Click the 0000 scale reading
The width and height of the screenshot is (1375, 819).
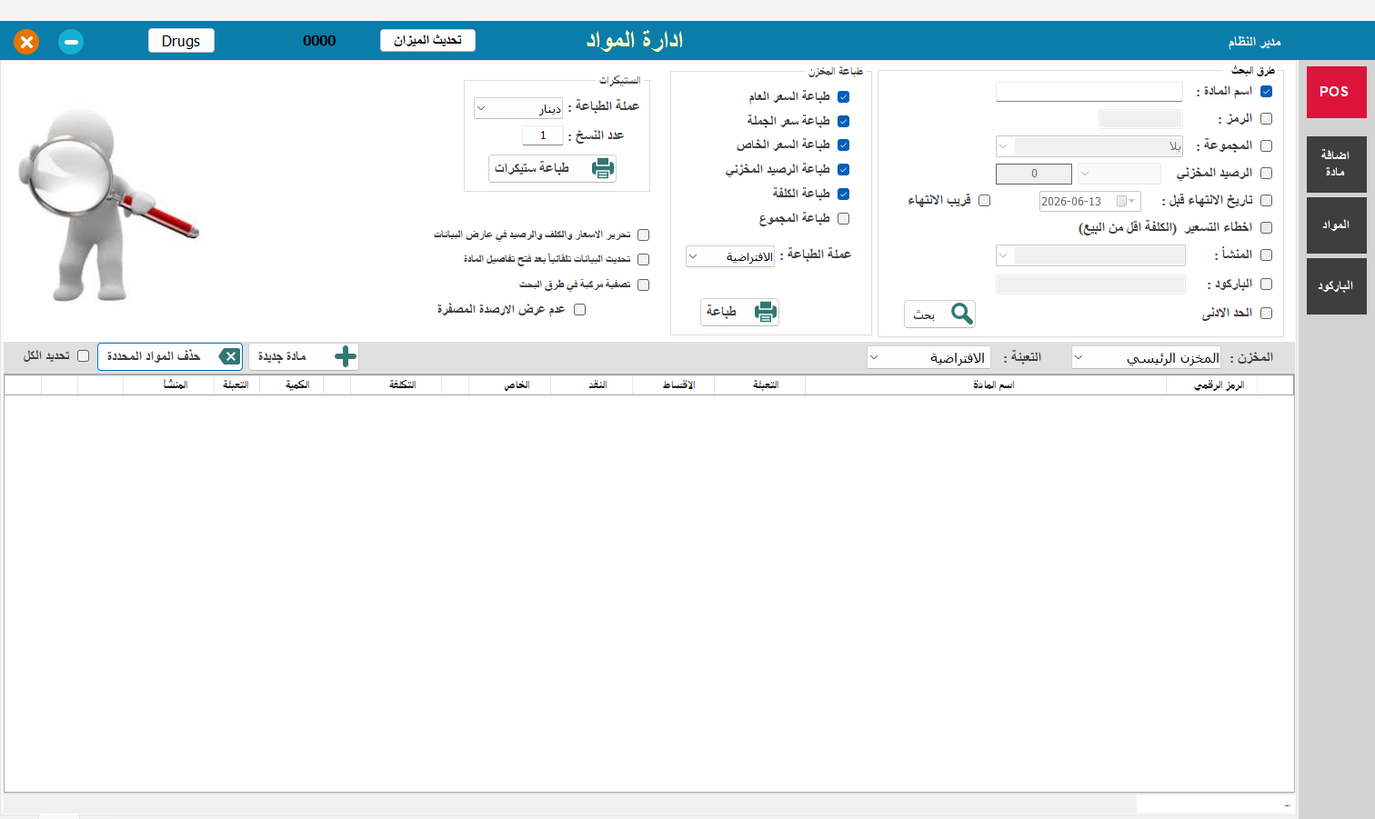[x=319, y=41]
